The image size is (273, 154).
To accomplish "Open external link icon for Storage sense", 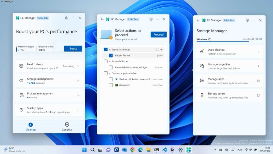I will pos(258,95).
